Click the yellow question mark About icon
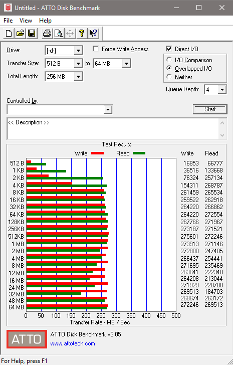This screenshot has width=233, height=365. (81, 33)
